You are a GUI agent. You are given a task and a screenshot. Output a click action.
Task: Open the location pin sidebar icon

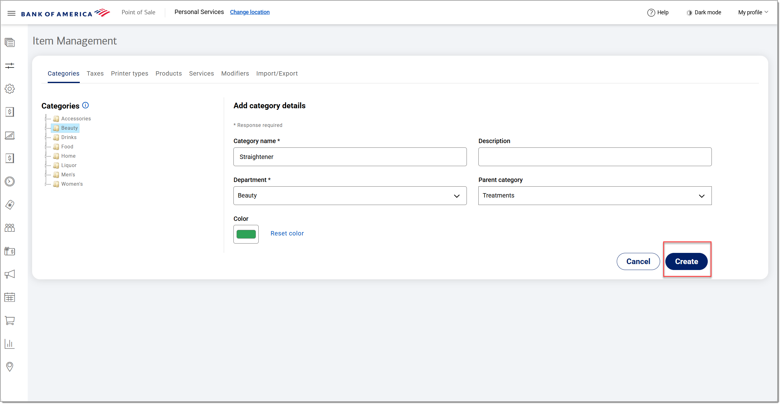pos(10,367)
